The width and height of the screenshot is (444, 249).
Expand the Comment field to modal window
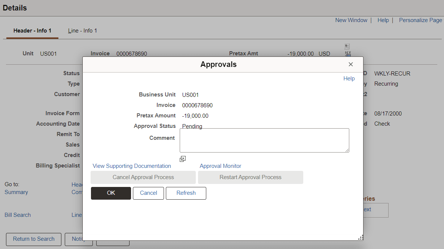pyautogui.click(x=183, y=159)
